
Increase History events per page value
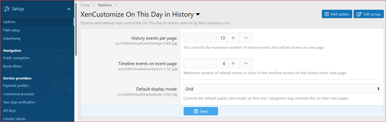(x=233, y=38)
